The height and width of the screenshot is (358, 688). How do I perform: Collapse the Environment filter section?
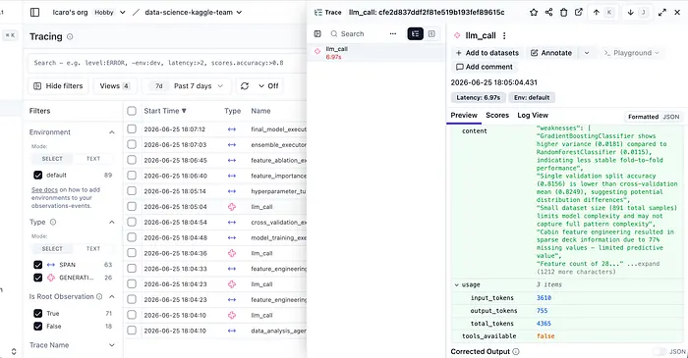(111, 132)
